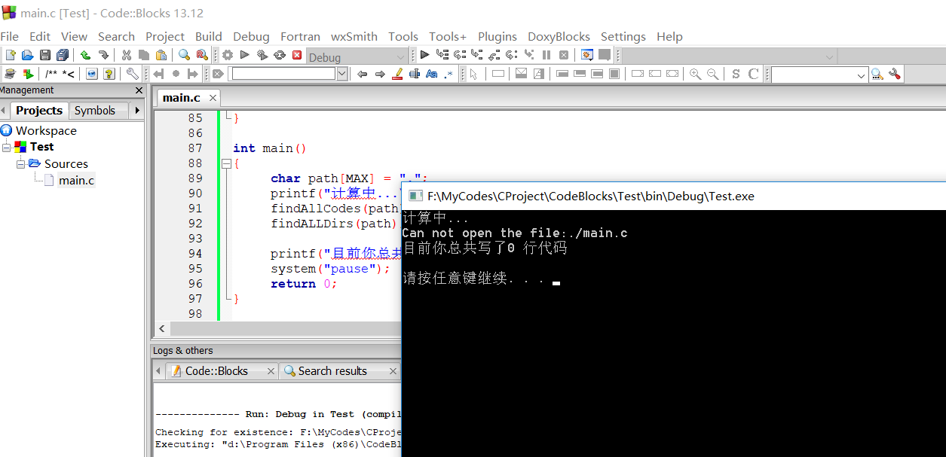The height and width of the screenshot is (457, 946).
Task: Click the Build gear icon
Action: pos(227,55)
